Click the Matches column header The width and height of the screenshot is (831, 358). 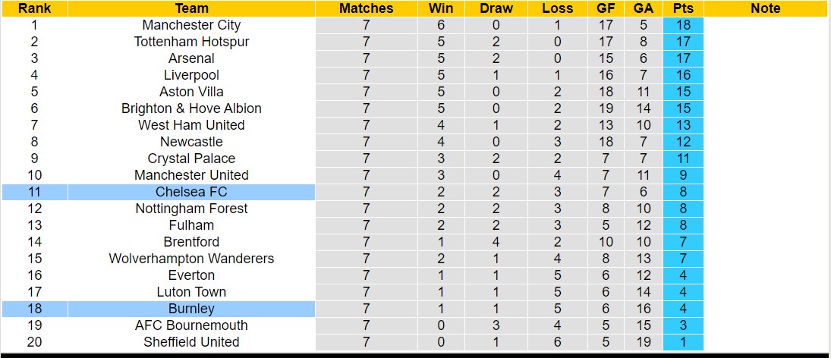tap(366, 8)
